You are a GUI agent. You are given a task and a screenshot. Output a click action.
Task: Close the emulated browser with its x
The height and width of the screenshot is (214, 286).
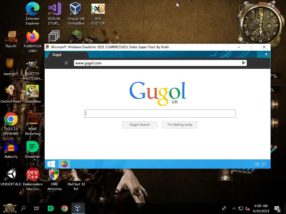[x=266, y=54]
